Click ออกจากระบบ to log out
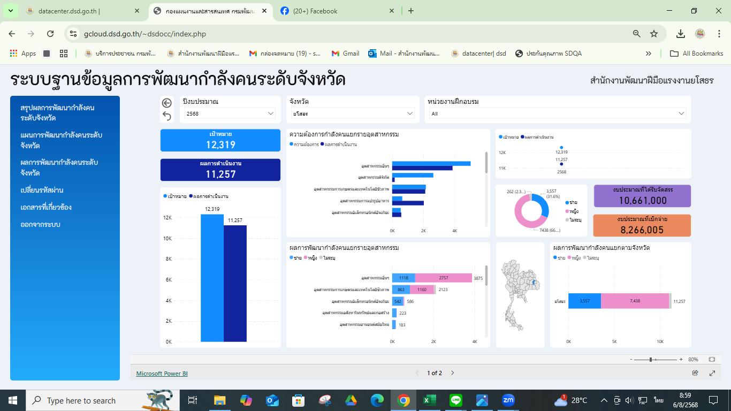Screen dimensions: 731x411 pyautogui.click(x=40, y=224)
